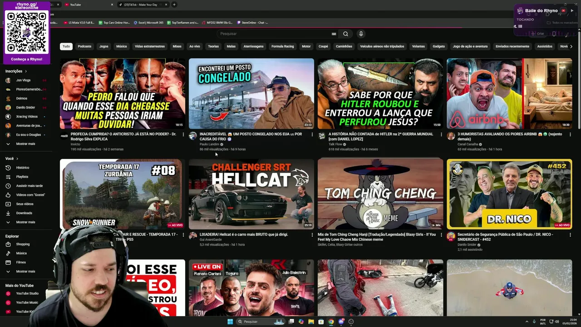Play the TOM CHING CHENG thumbnail
Screen dimensions: 581x327
(x=380, y=194)
